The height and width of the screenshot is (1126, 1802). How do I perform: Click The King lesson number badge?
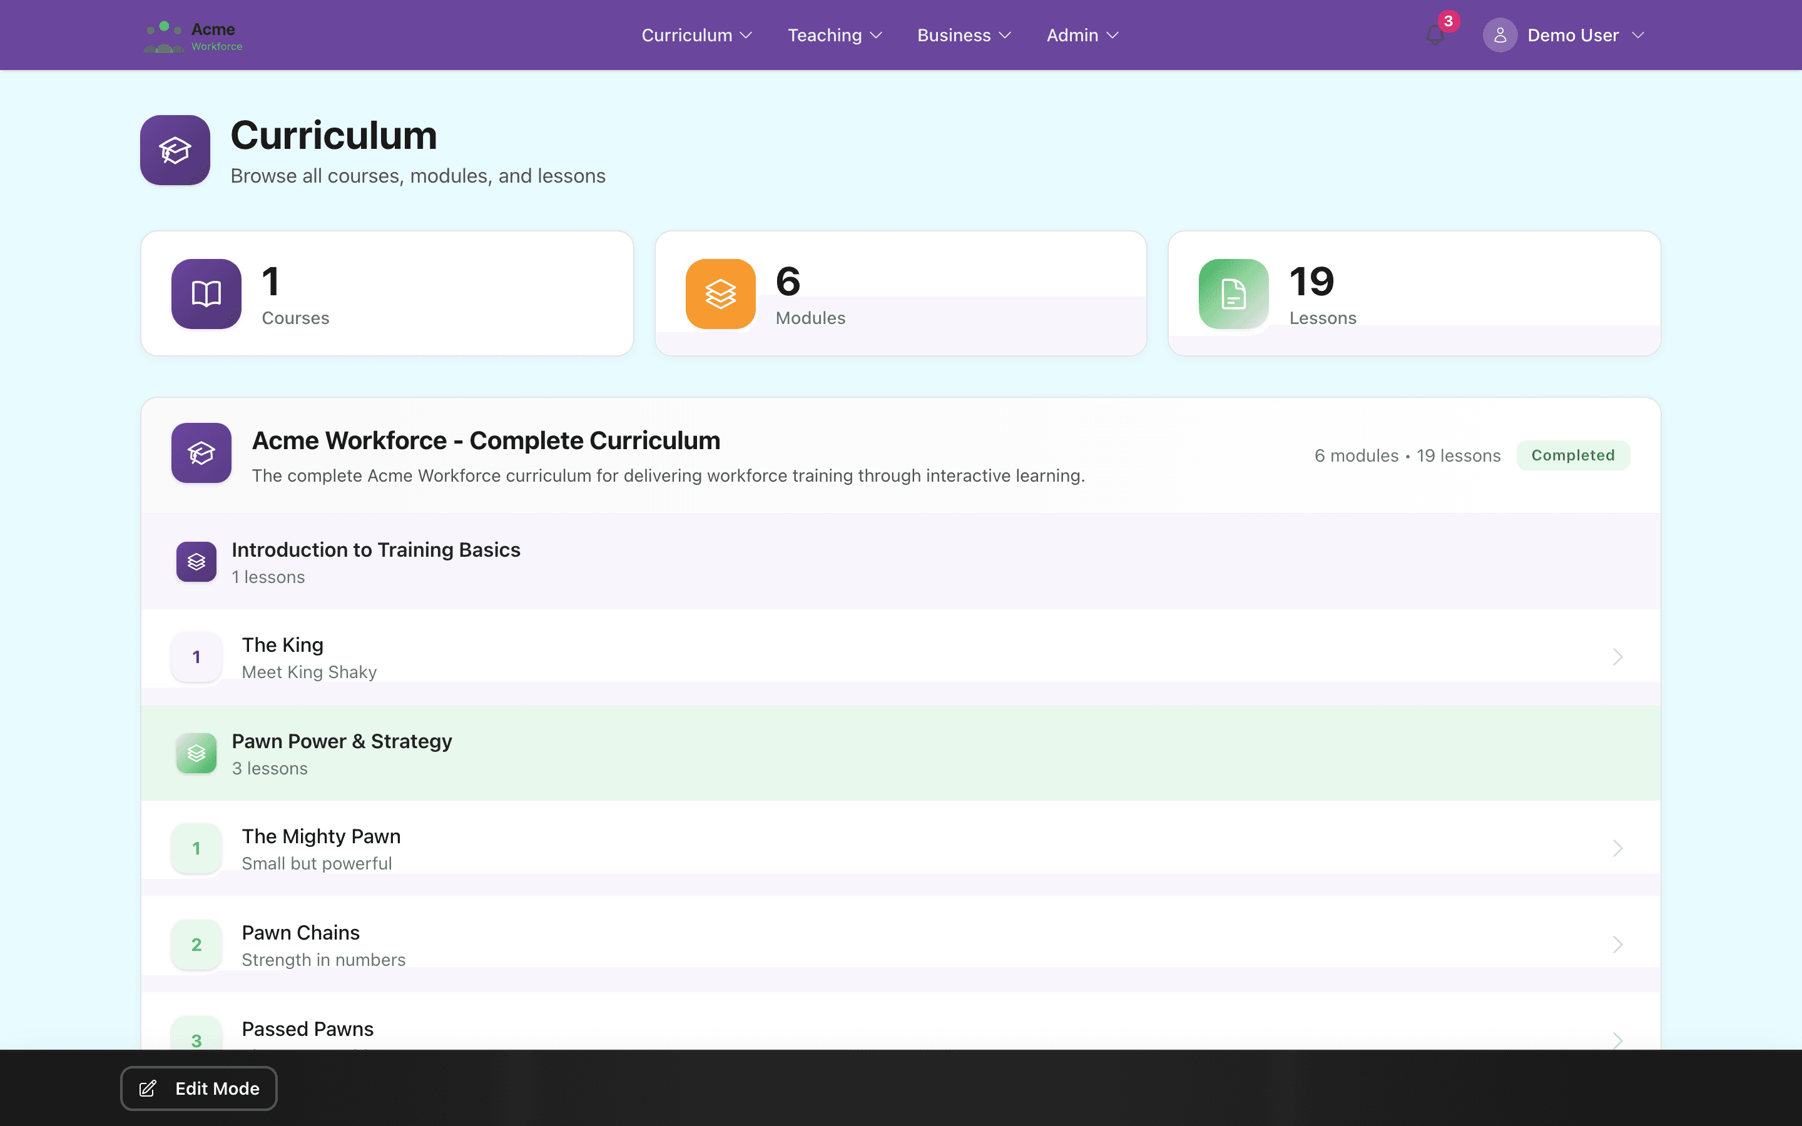click(x=196, y=657)
